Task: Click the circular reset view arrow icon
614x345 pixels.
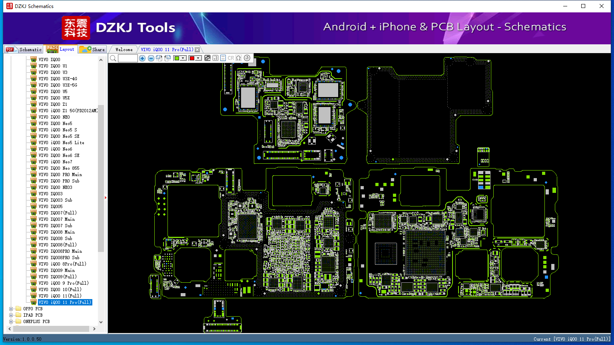Action: coord(247,58)
